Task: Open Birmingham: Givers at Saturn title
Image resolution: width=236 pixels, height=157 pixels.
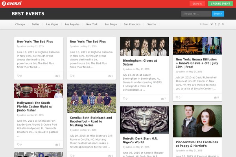Action: click(x=140, y=62)
